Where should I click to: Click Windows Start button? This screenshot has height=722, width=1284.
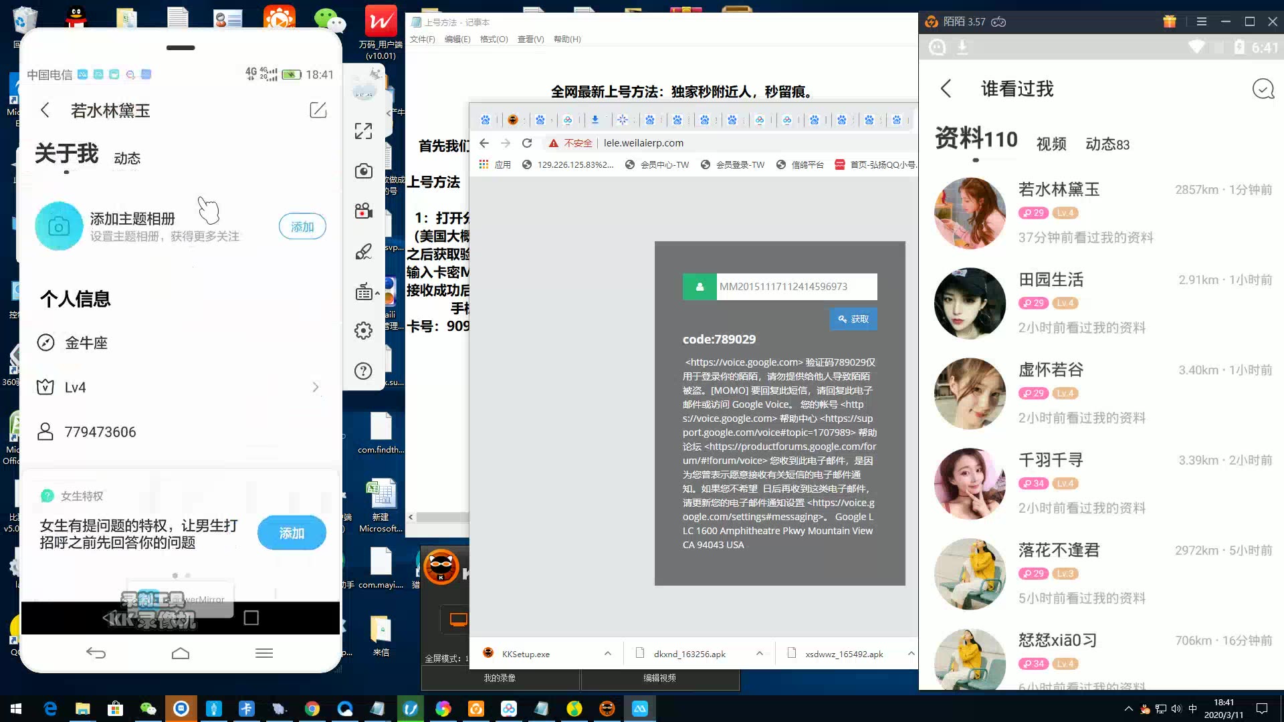click(x=16, y=709)
